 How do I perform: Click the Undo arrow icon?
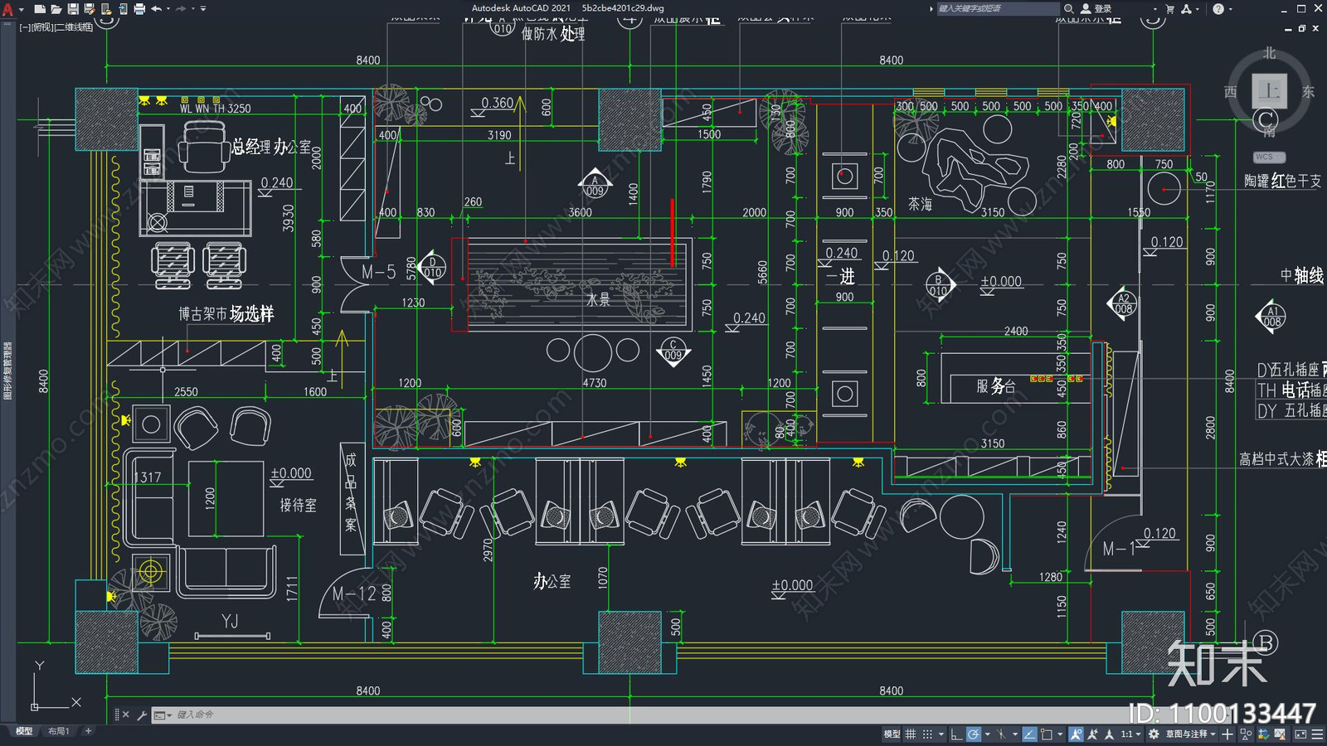pyautogui.click(x=156, y=9)
